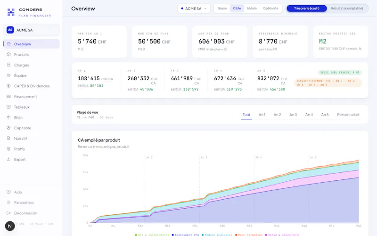Viewport: 377px width, 236px height.
Task: Click the Export link
Action: click(31, 160)
